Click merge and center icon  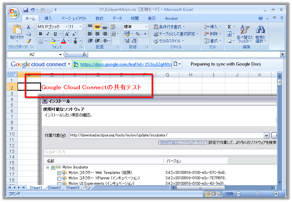click(113, 34)
